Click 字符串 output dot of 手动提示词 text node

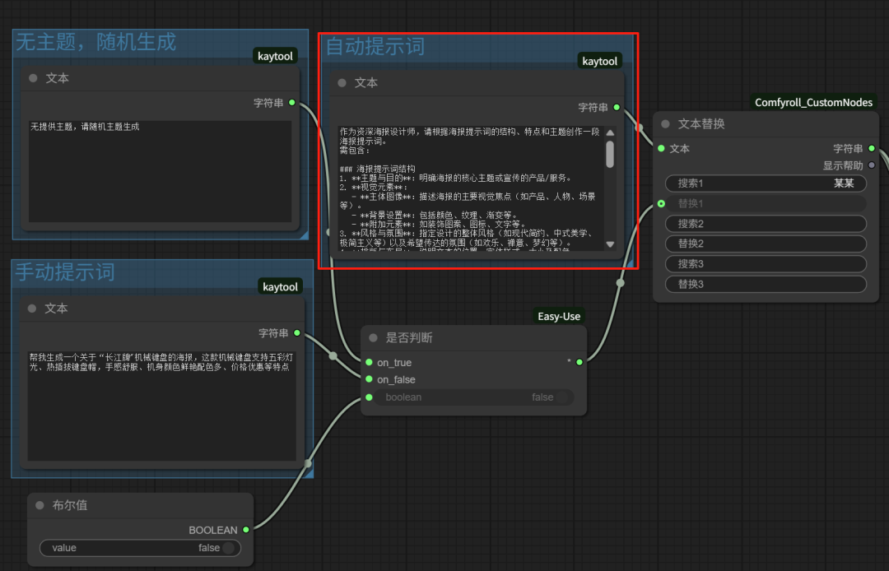[297, 333]
